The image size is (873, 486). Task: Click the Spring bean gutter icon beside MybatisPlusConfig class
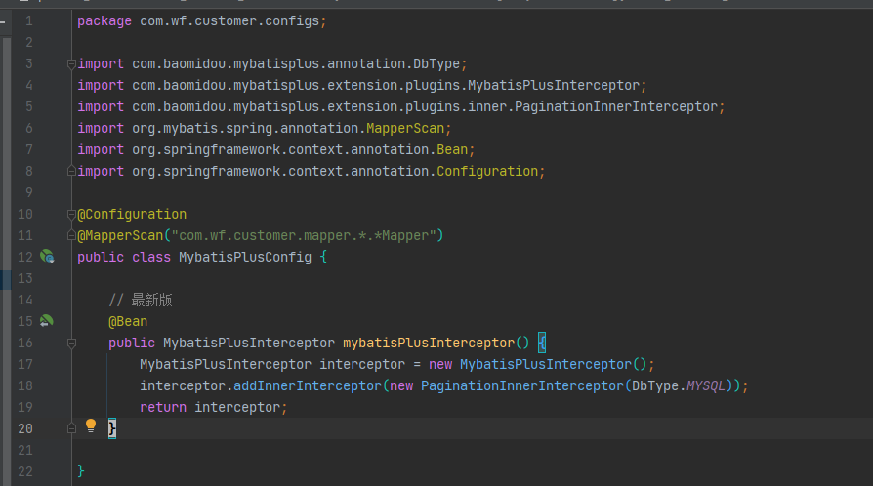(46, 257)
